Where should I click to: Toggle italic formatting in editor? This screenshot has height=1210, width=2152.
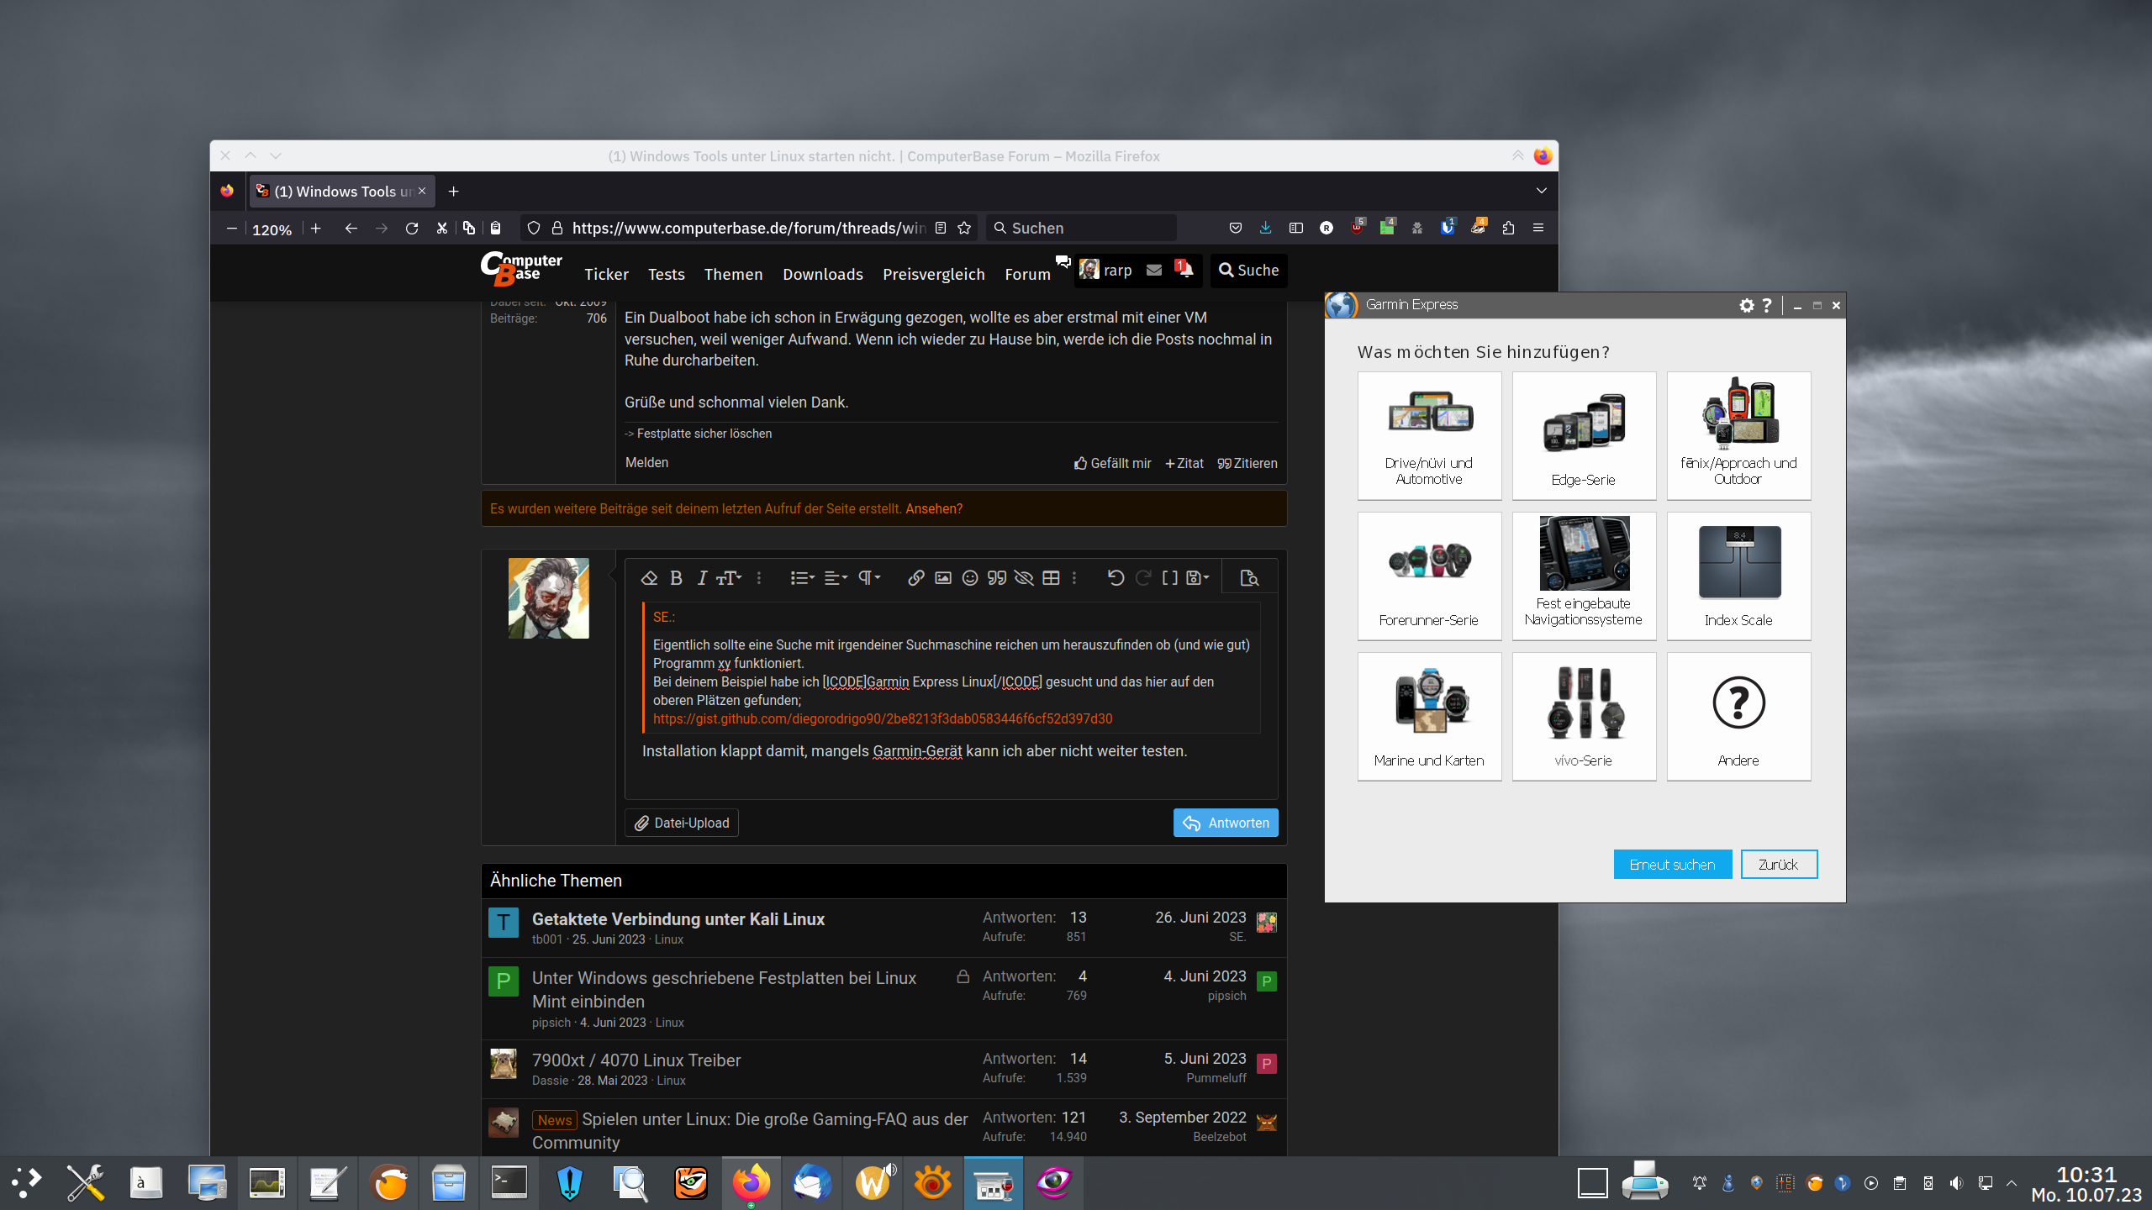tap(702, 578)
